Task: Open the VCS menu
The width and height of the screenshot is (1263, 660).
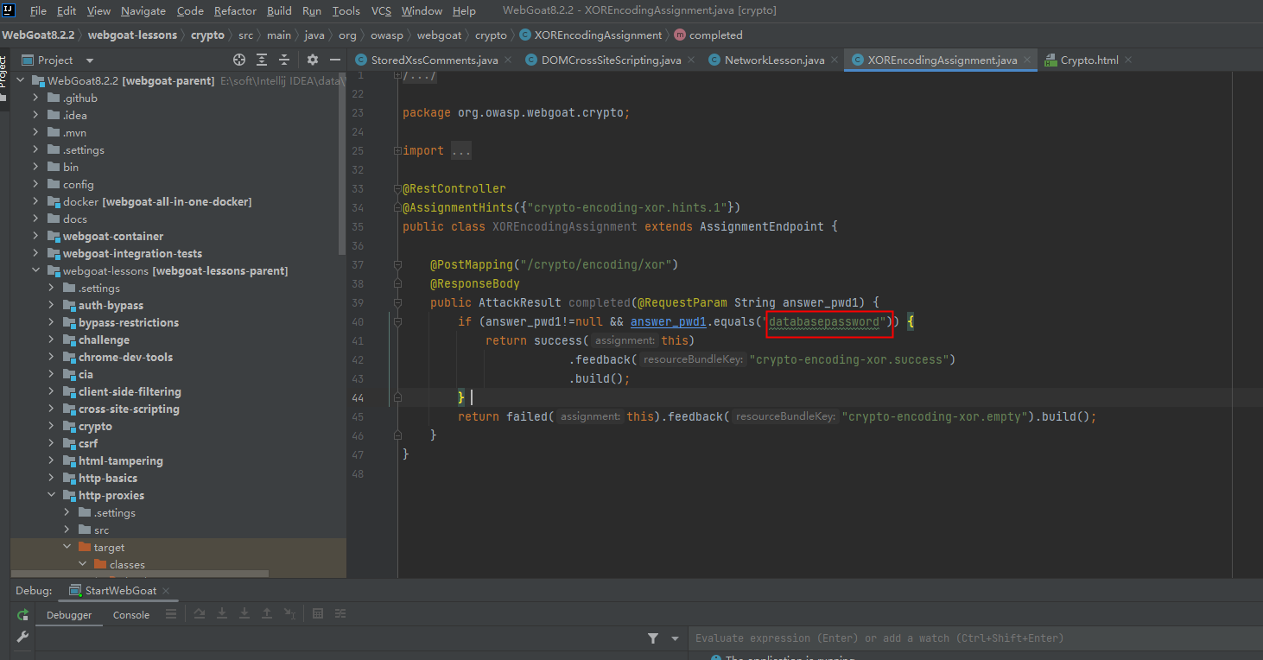Action: click(381, 10)
